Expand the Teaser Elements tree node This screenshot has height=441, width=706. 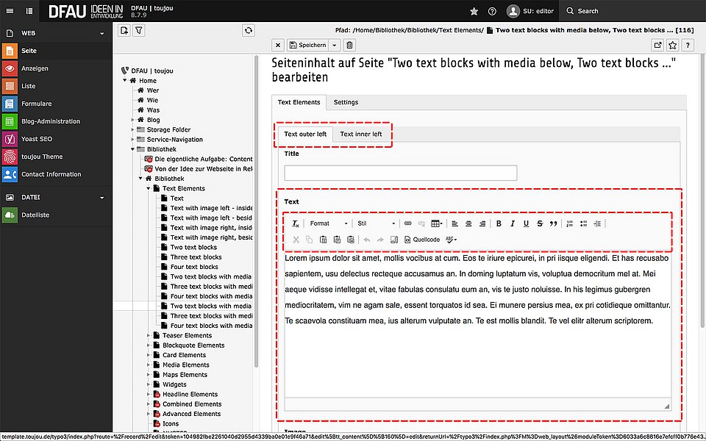[148, 335]
